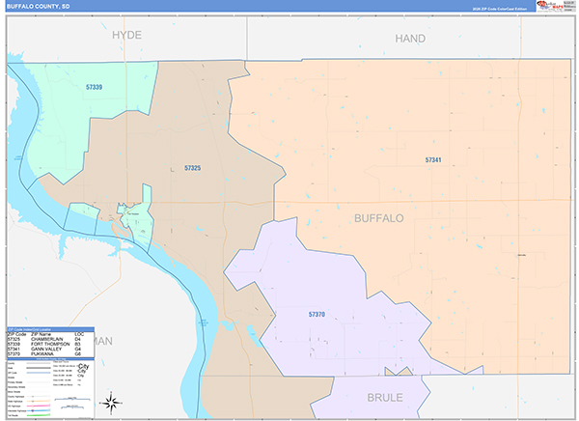This screenshot has height=421, width=579.
Task: Click the CHAMBERLAIN row in the ZIP index
Action: 46,339
